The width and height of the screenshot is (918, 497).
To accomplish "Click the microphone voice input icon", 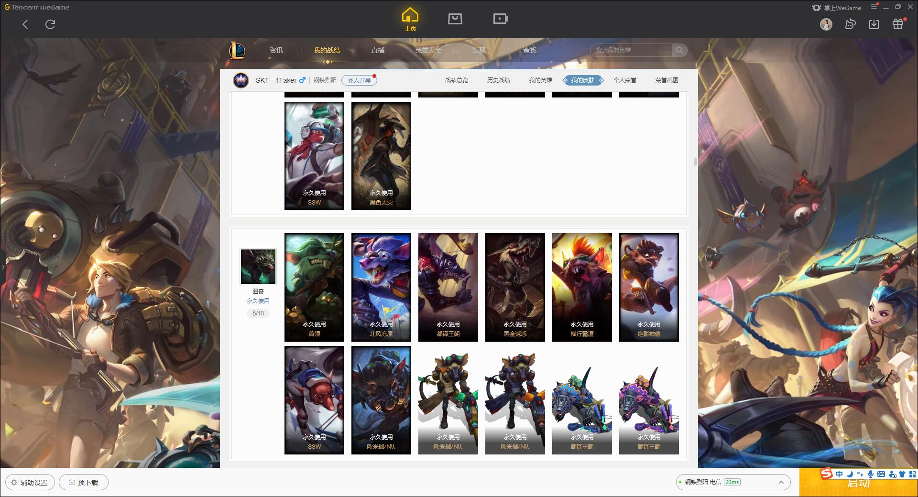I will 871,474.
